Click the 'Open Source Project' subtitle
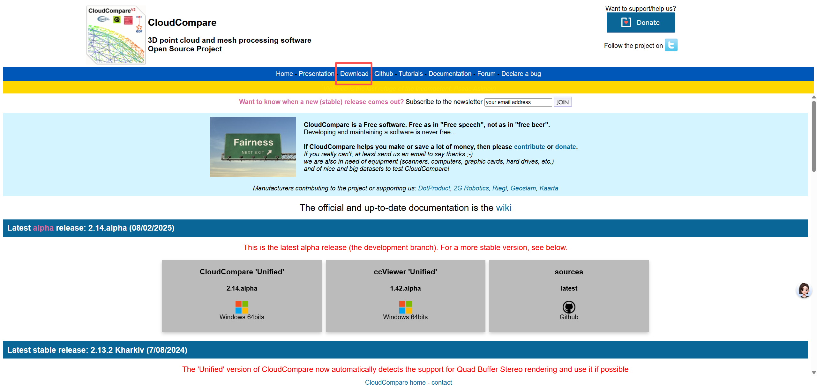 point(185,49)
